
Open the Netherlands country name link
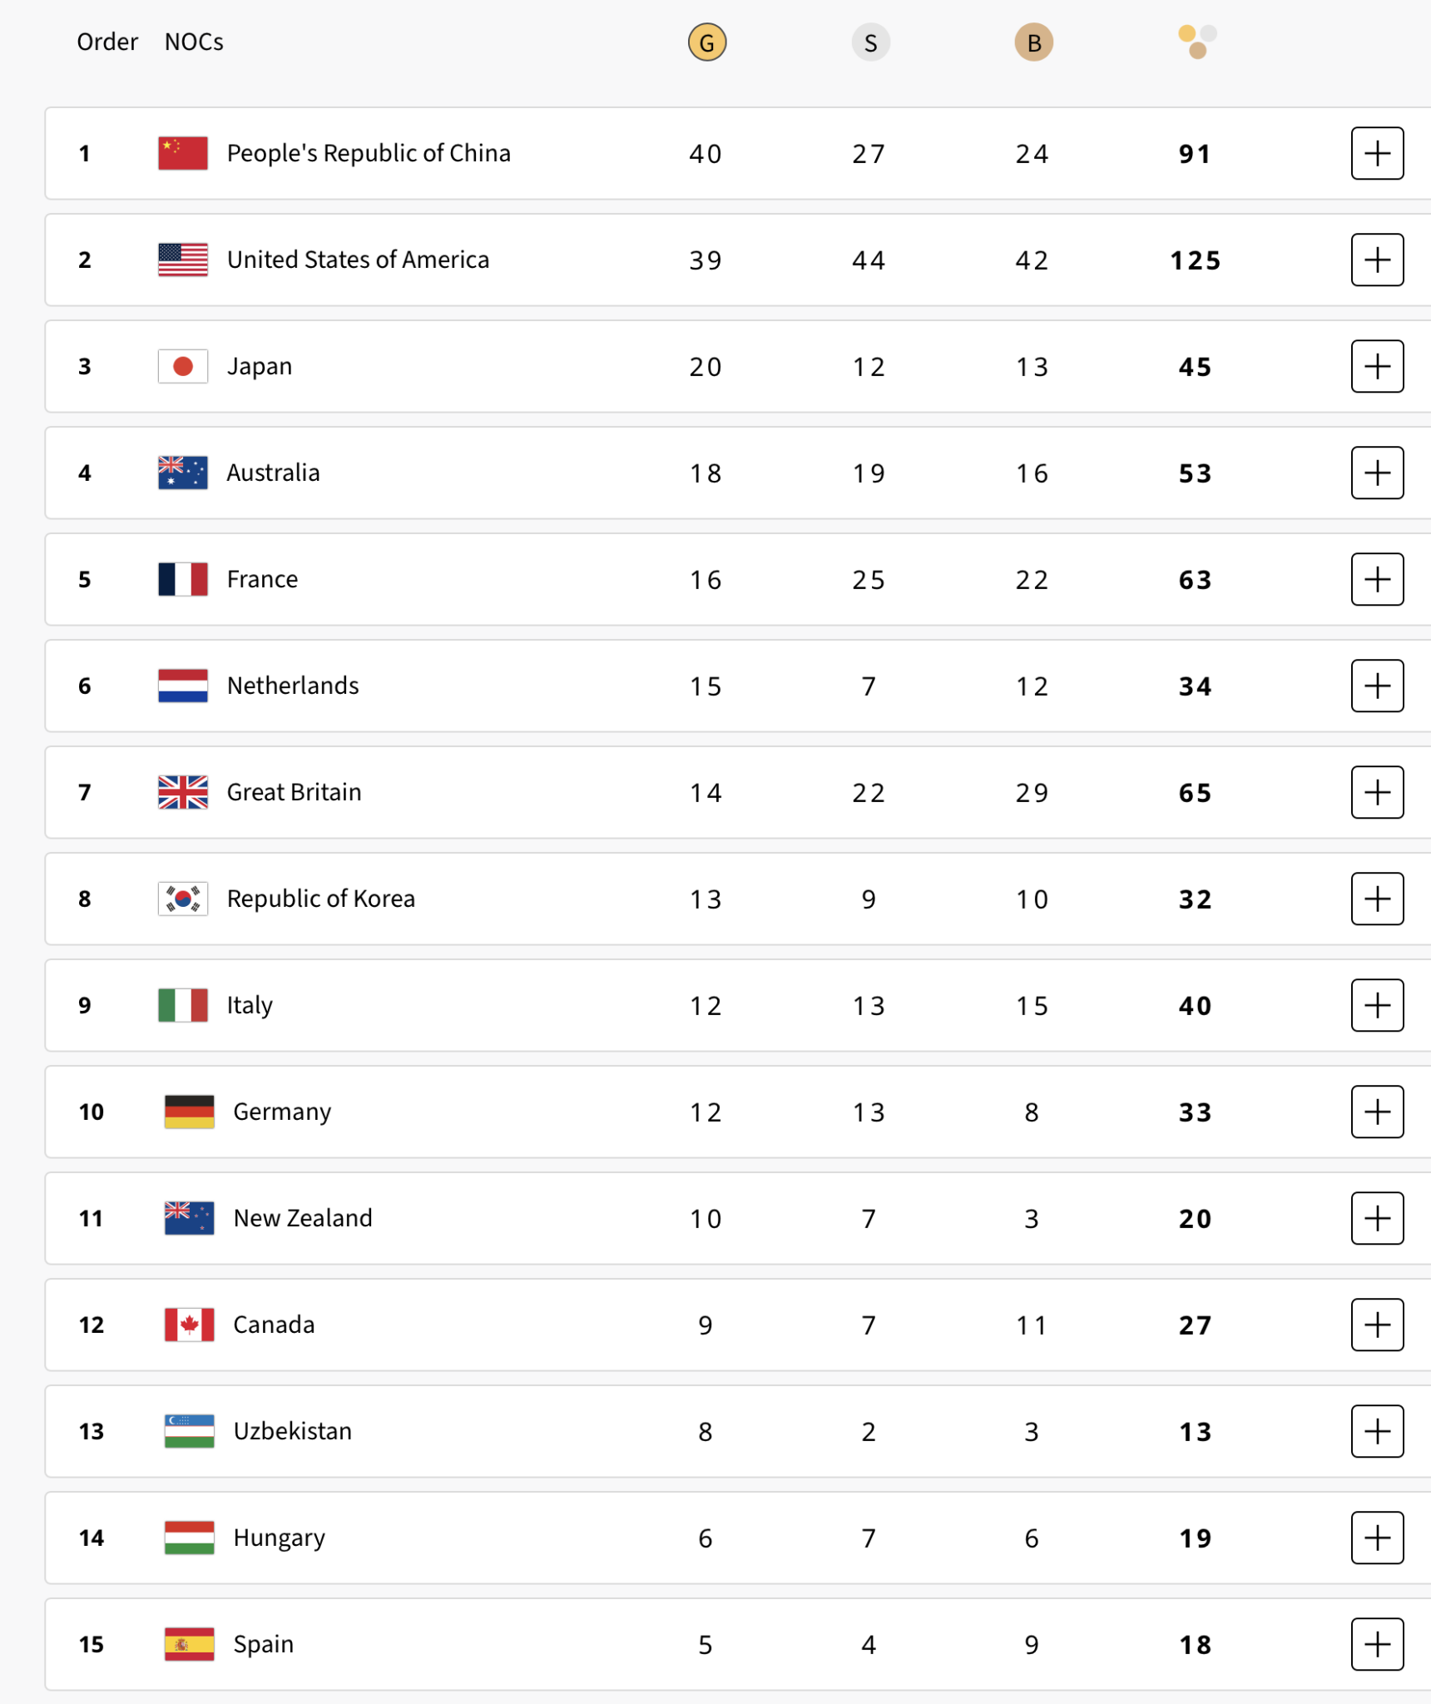[x=293, y=686]
